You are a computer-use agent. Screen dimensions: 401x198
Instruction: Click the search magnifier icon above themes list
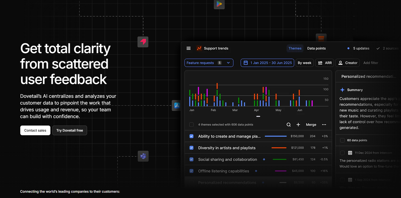[288, 125]
